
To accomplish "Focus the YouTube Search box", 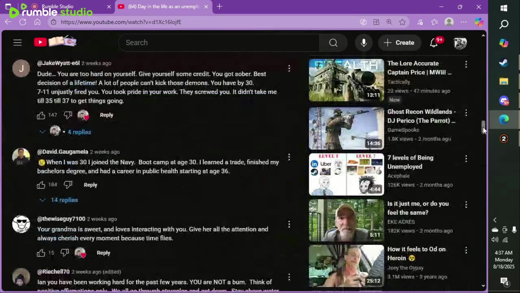I will tap(219, 43).
